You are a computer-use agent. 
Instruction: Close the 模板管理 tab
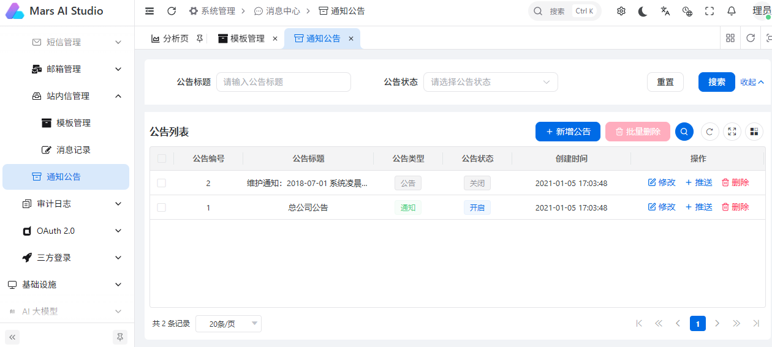pyautogui.click(x=274, y=39)
